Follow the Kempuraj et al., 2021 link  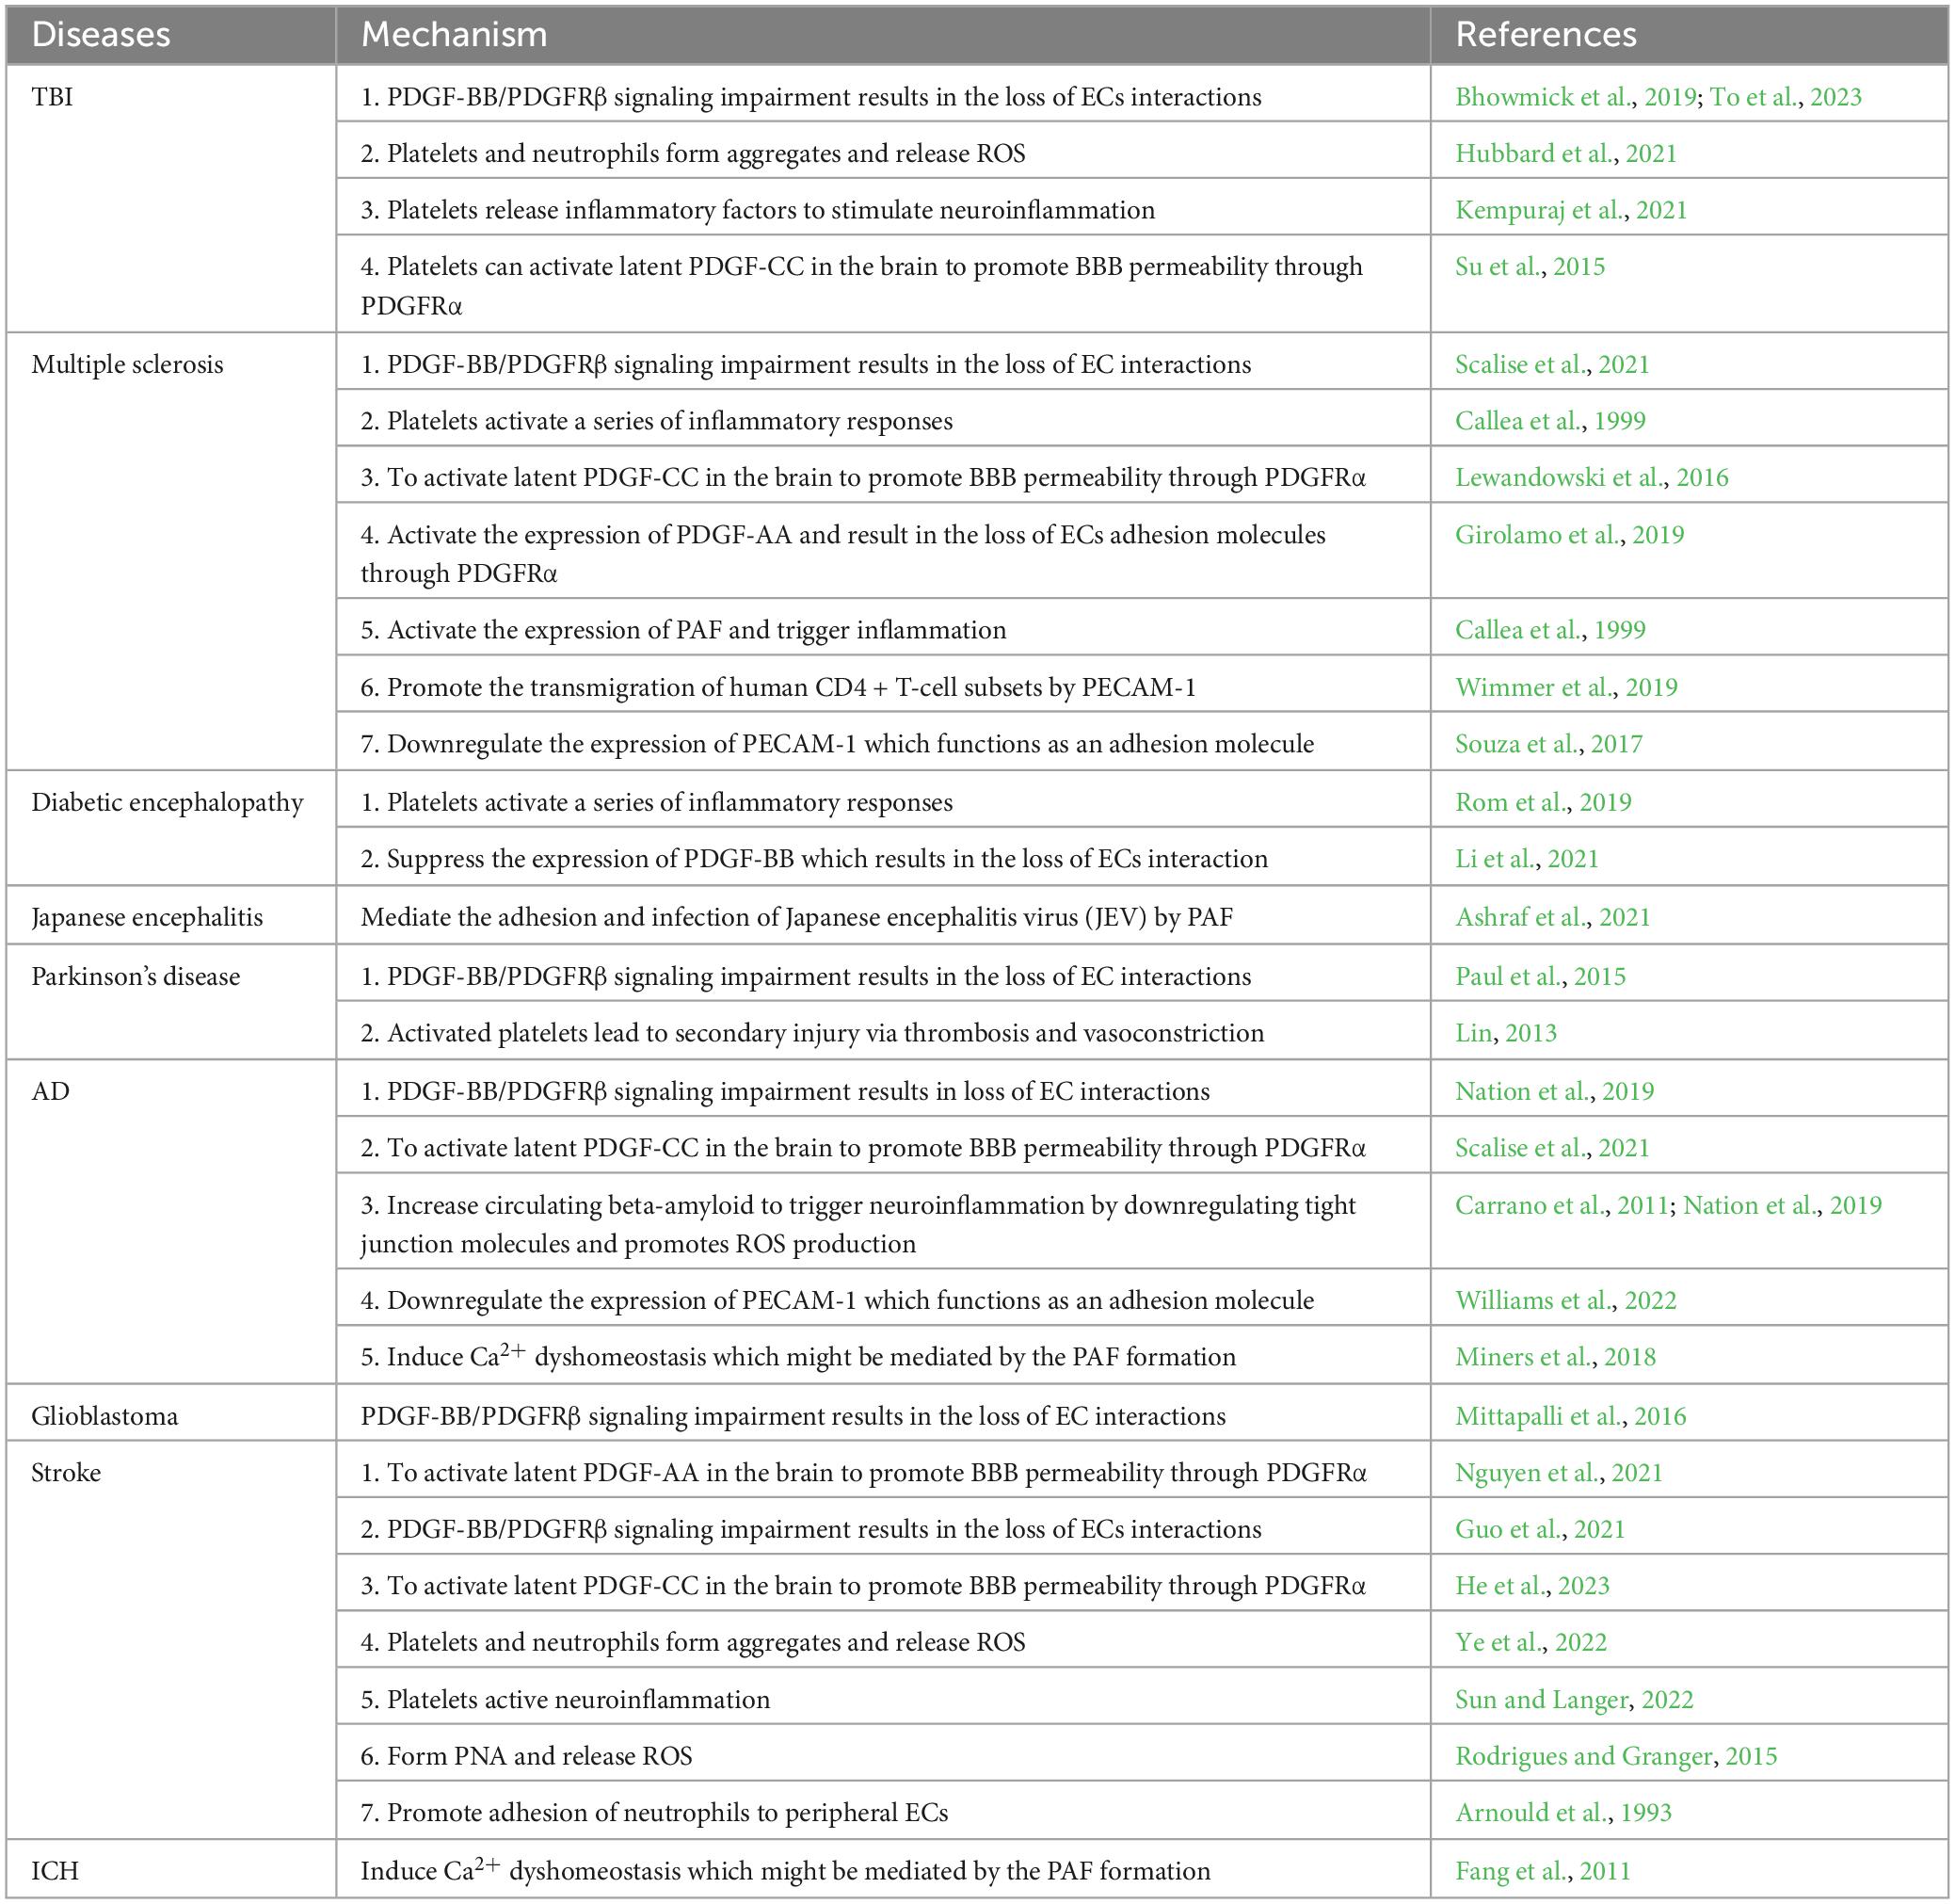(1571, 210)
